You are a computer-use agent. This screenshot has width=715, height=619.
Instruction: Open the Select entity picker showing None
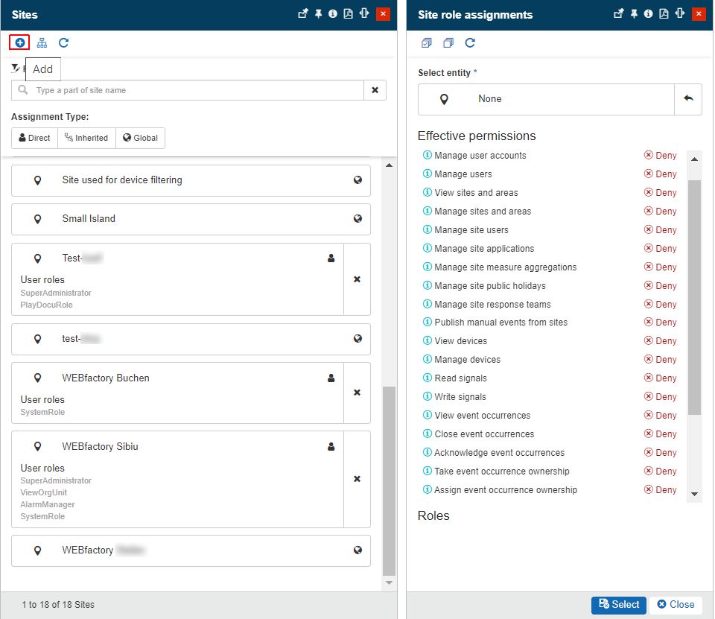coord(546,99)
